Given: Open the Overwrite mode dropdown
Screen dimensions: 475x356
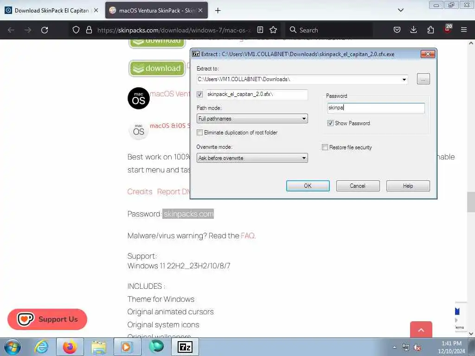Looking at the screenshot, I should (252, 158).
